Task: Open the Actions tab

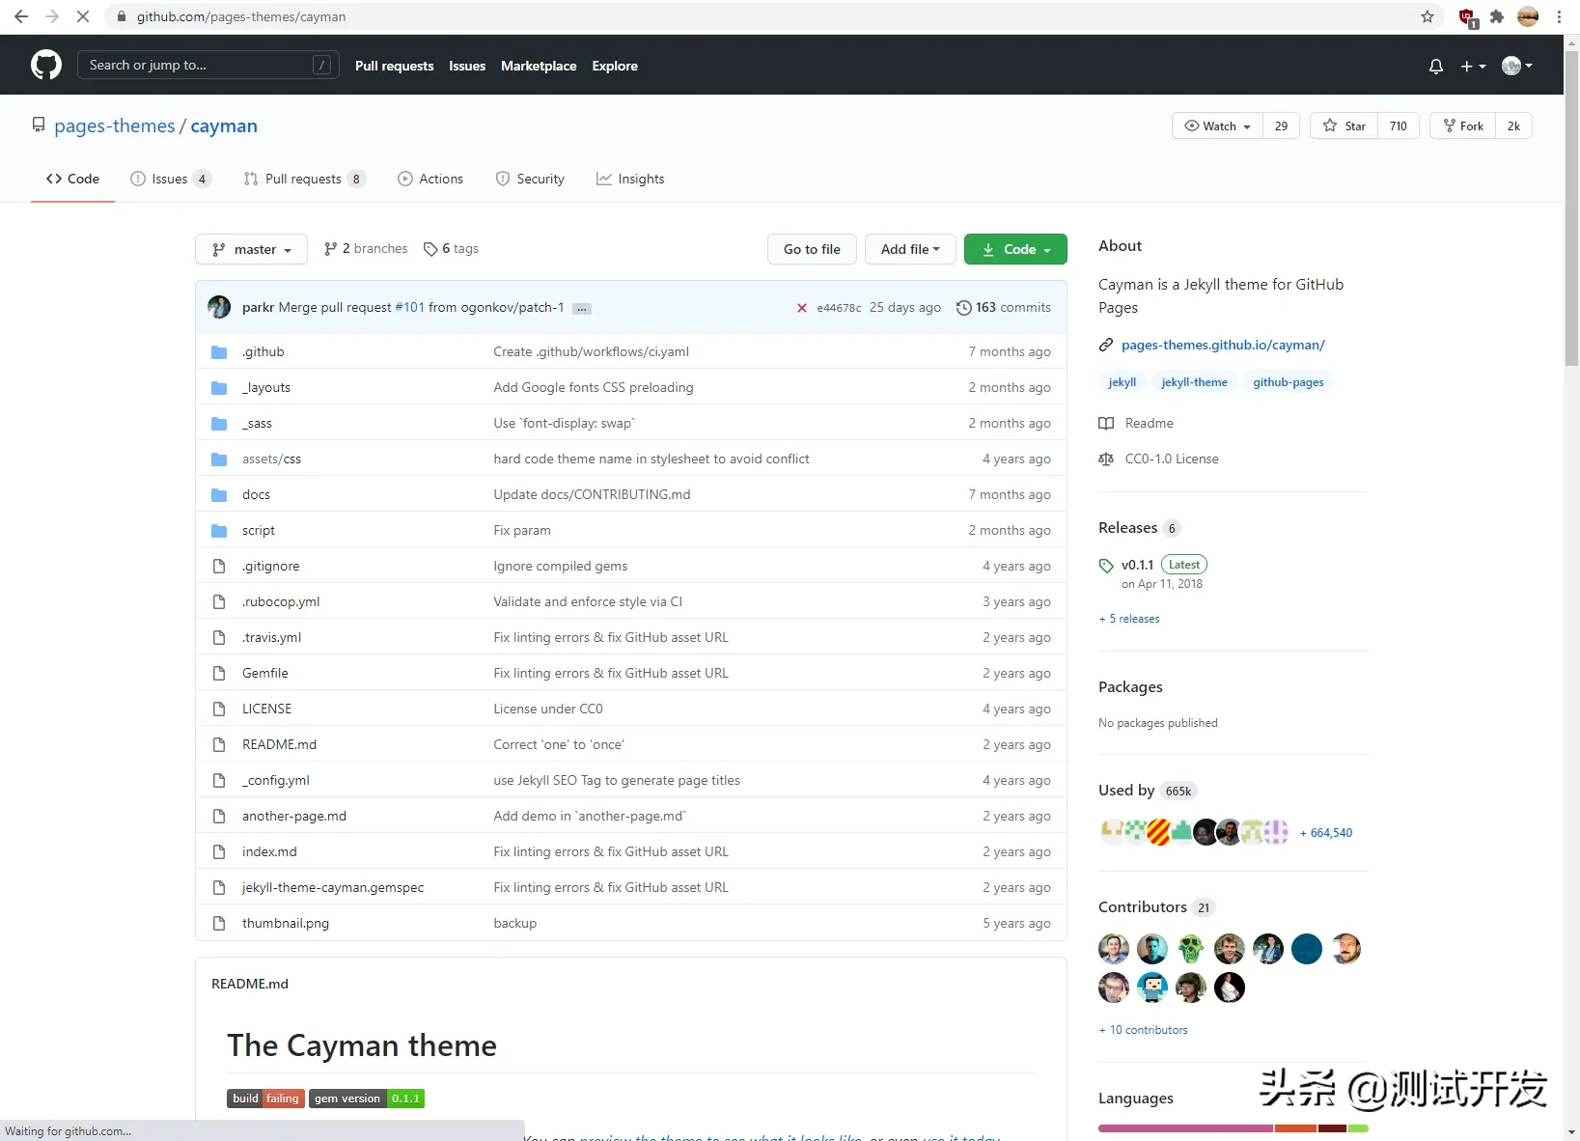Action: point(430,179)
